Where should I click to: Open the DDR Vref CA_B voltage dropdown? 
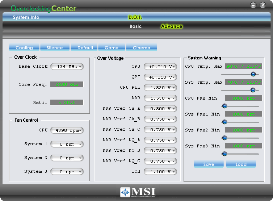pyautogui.click(x=160, y=119)
